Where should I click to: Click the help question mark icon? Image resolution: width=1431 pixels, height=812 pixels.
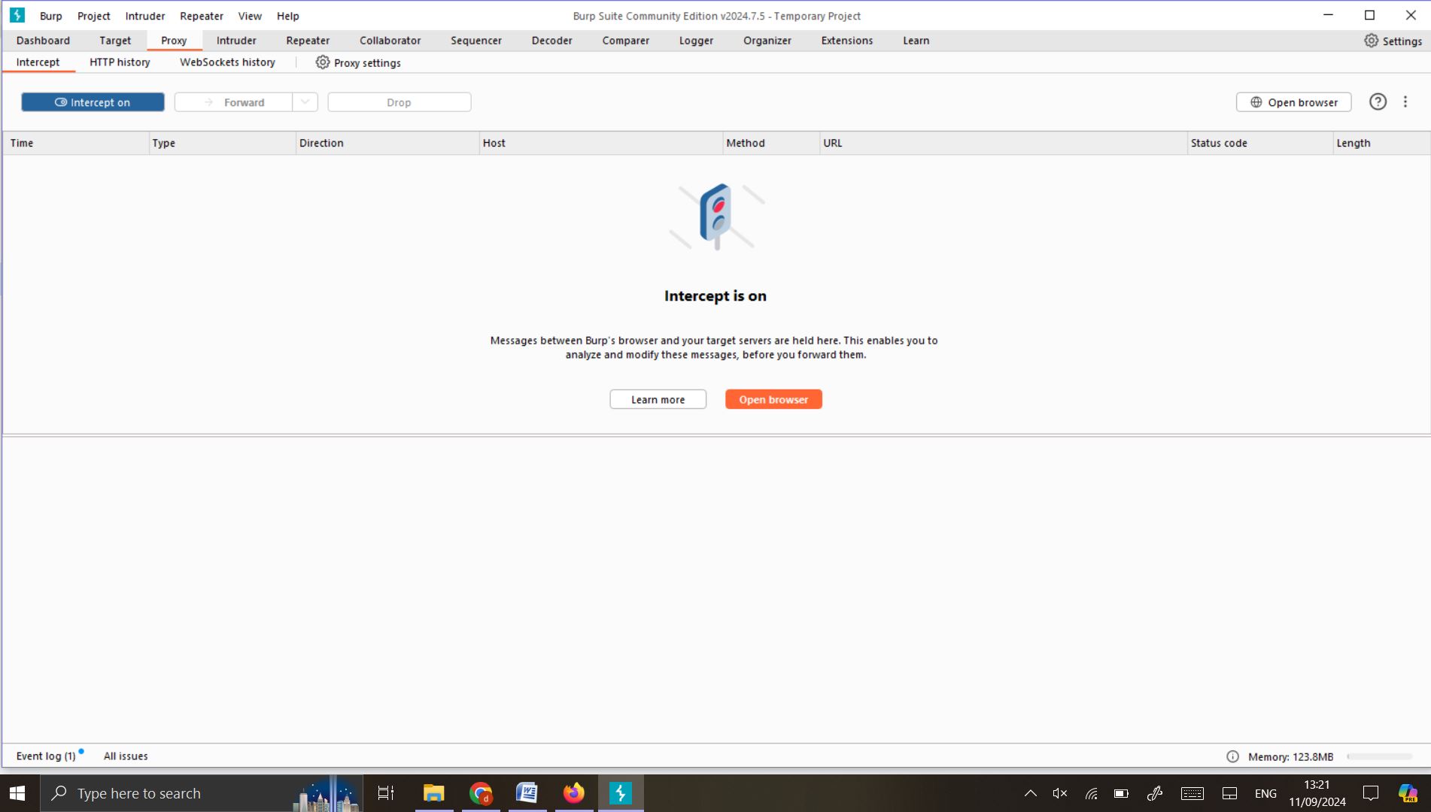pyautogui.click(x=1377, y=102)
